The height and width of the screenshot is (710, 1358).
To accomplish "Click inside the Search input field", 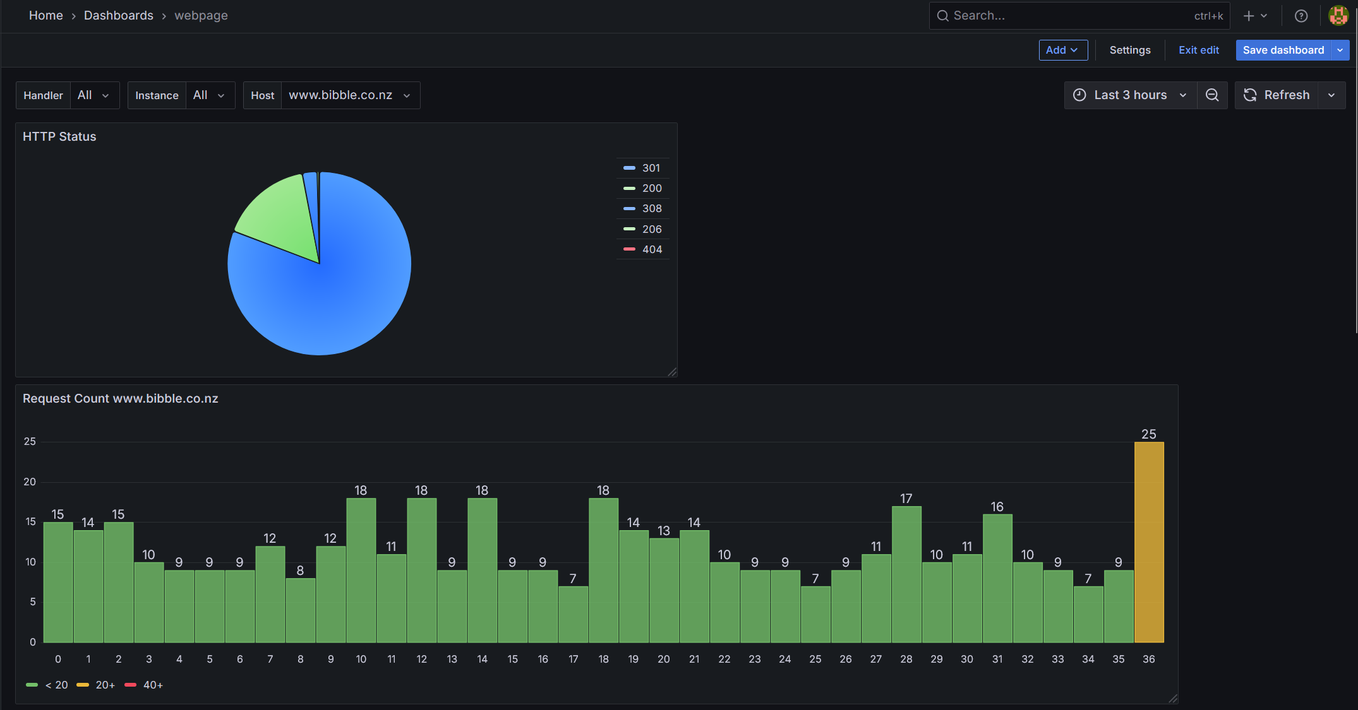I will coord(1042,15).
